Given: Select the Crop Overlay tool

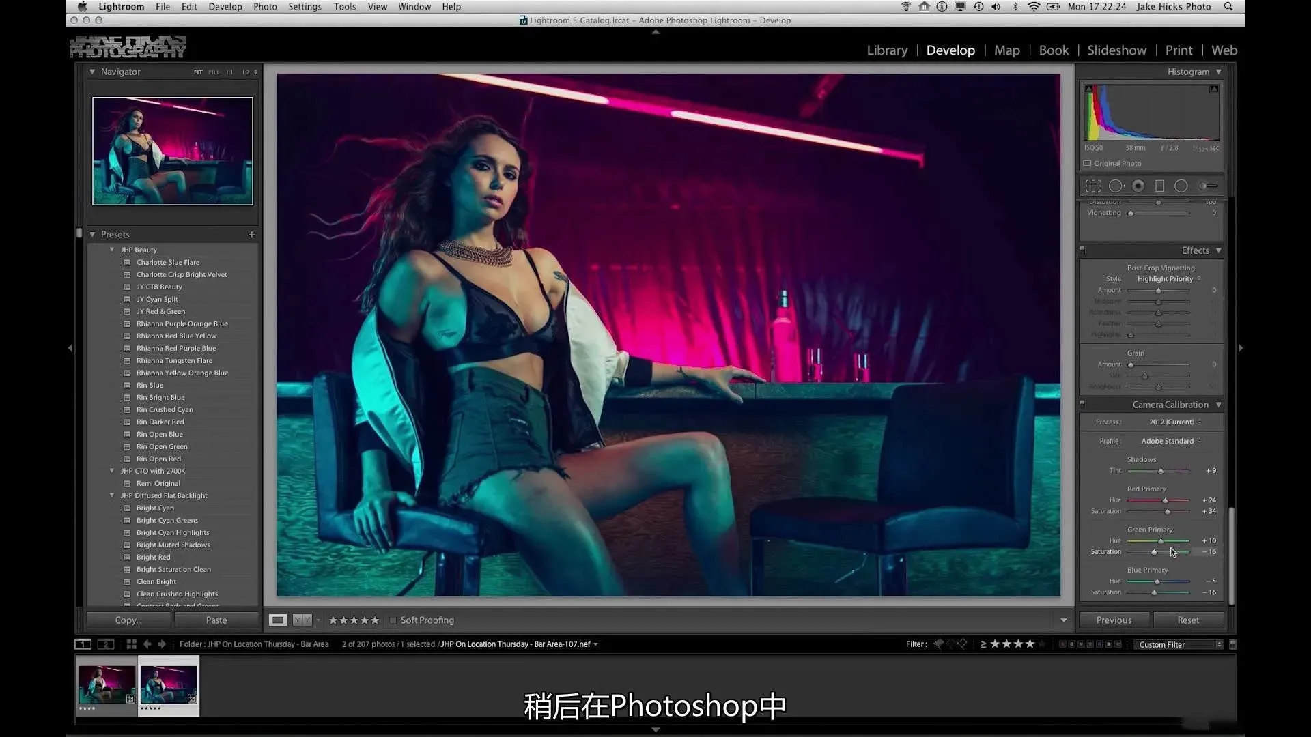Looking at the screenshot, I should (1093, 186).
